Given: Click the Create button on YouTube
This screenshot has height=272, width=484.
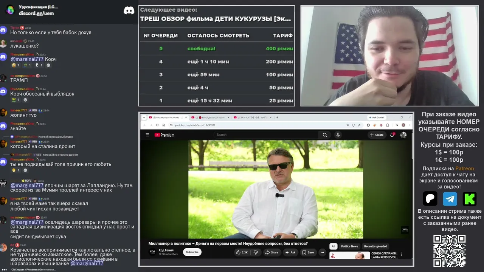Looking at the screenshot, I should [x=377, y=135].
